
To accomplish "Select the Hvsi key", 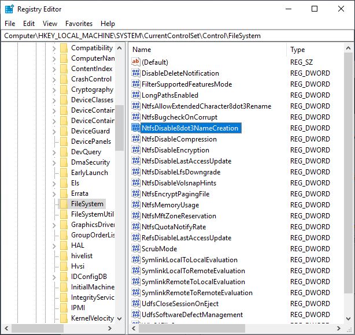I will point(77,266).
